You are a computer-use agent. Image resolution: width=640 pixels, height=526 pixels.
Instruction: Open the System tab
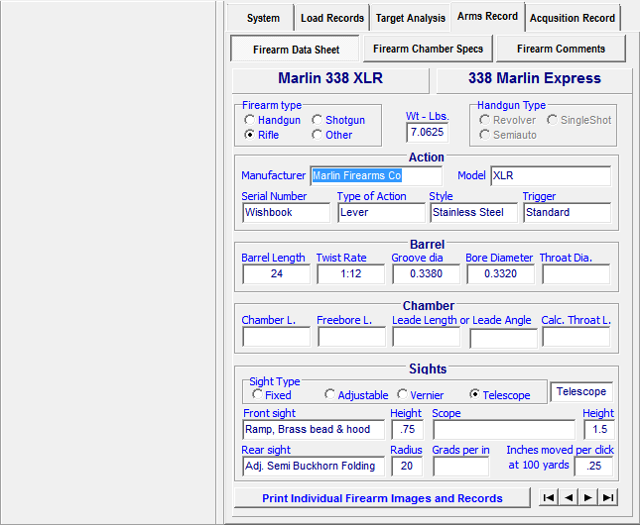263,18
